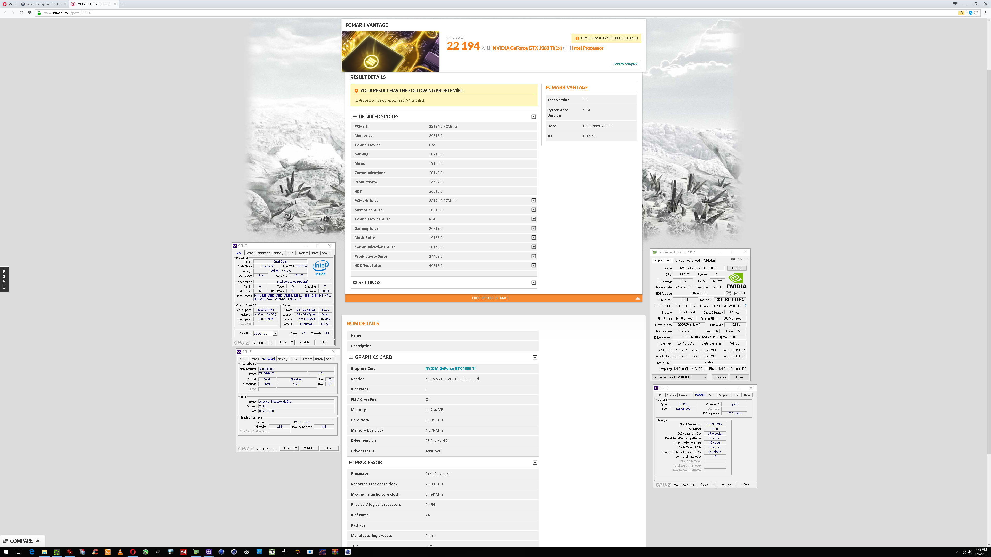
Task: Click the GPU-Z BIOS export share icon
Action: tap(728, 293)
